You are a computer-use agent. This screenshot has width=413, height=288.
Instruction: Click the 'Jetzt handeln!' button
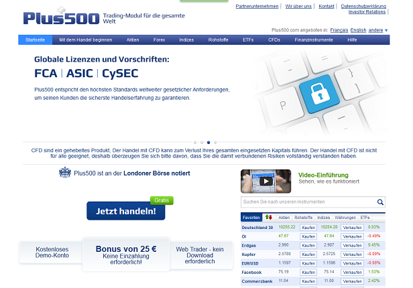point(126,211)
